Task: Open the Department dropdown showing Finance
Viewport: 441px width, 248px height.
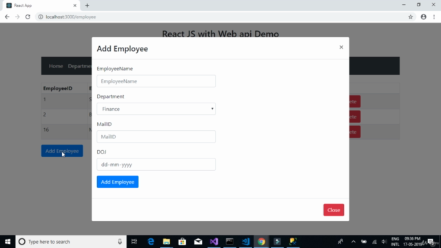Action: point(156,109)
